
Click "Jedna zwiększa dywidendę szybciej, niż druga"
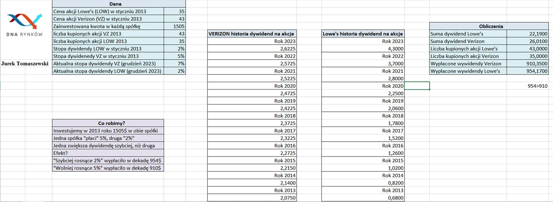point(108,146)
